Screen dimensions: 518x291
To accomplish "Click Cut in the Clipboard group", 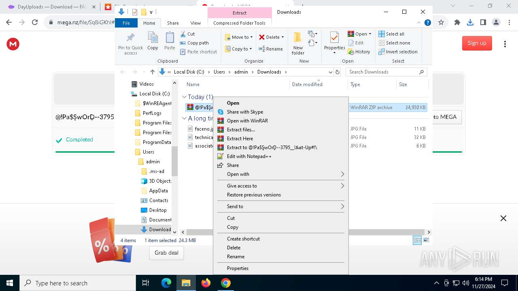I will click(x=187, y=34).
